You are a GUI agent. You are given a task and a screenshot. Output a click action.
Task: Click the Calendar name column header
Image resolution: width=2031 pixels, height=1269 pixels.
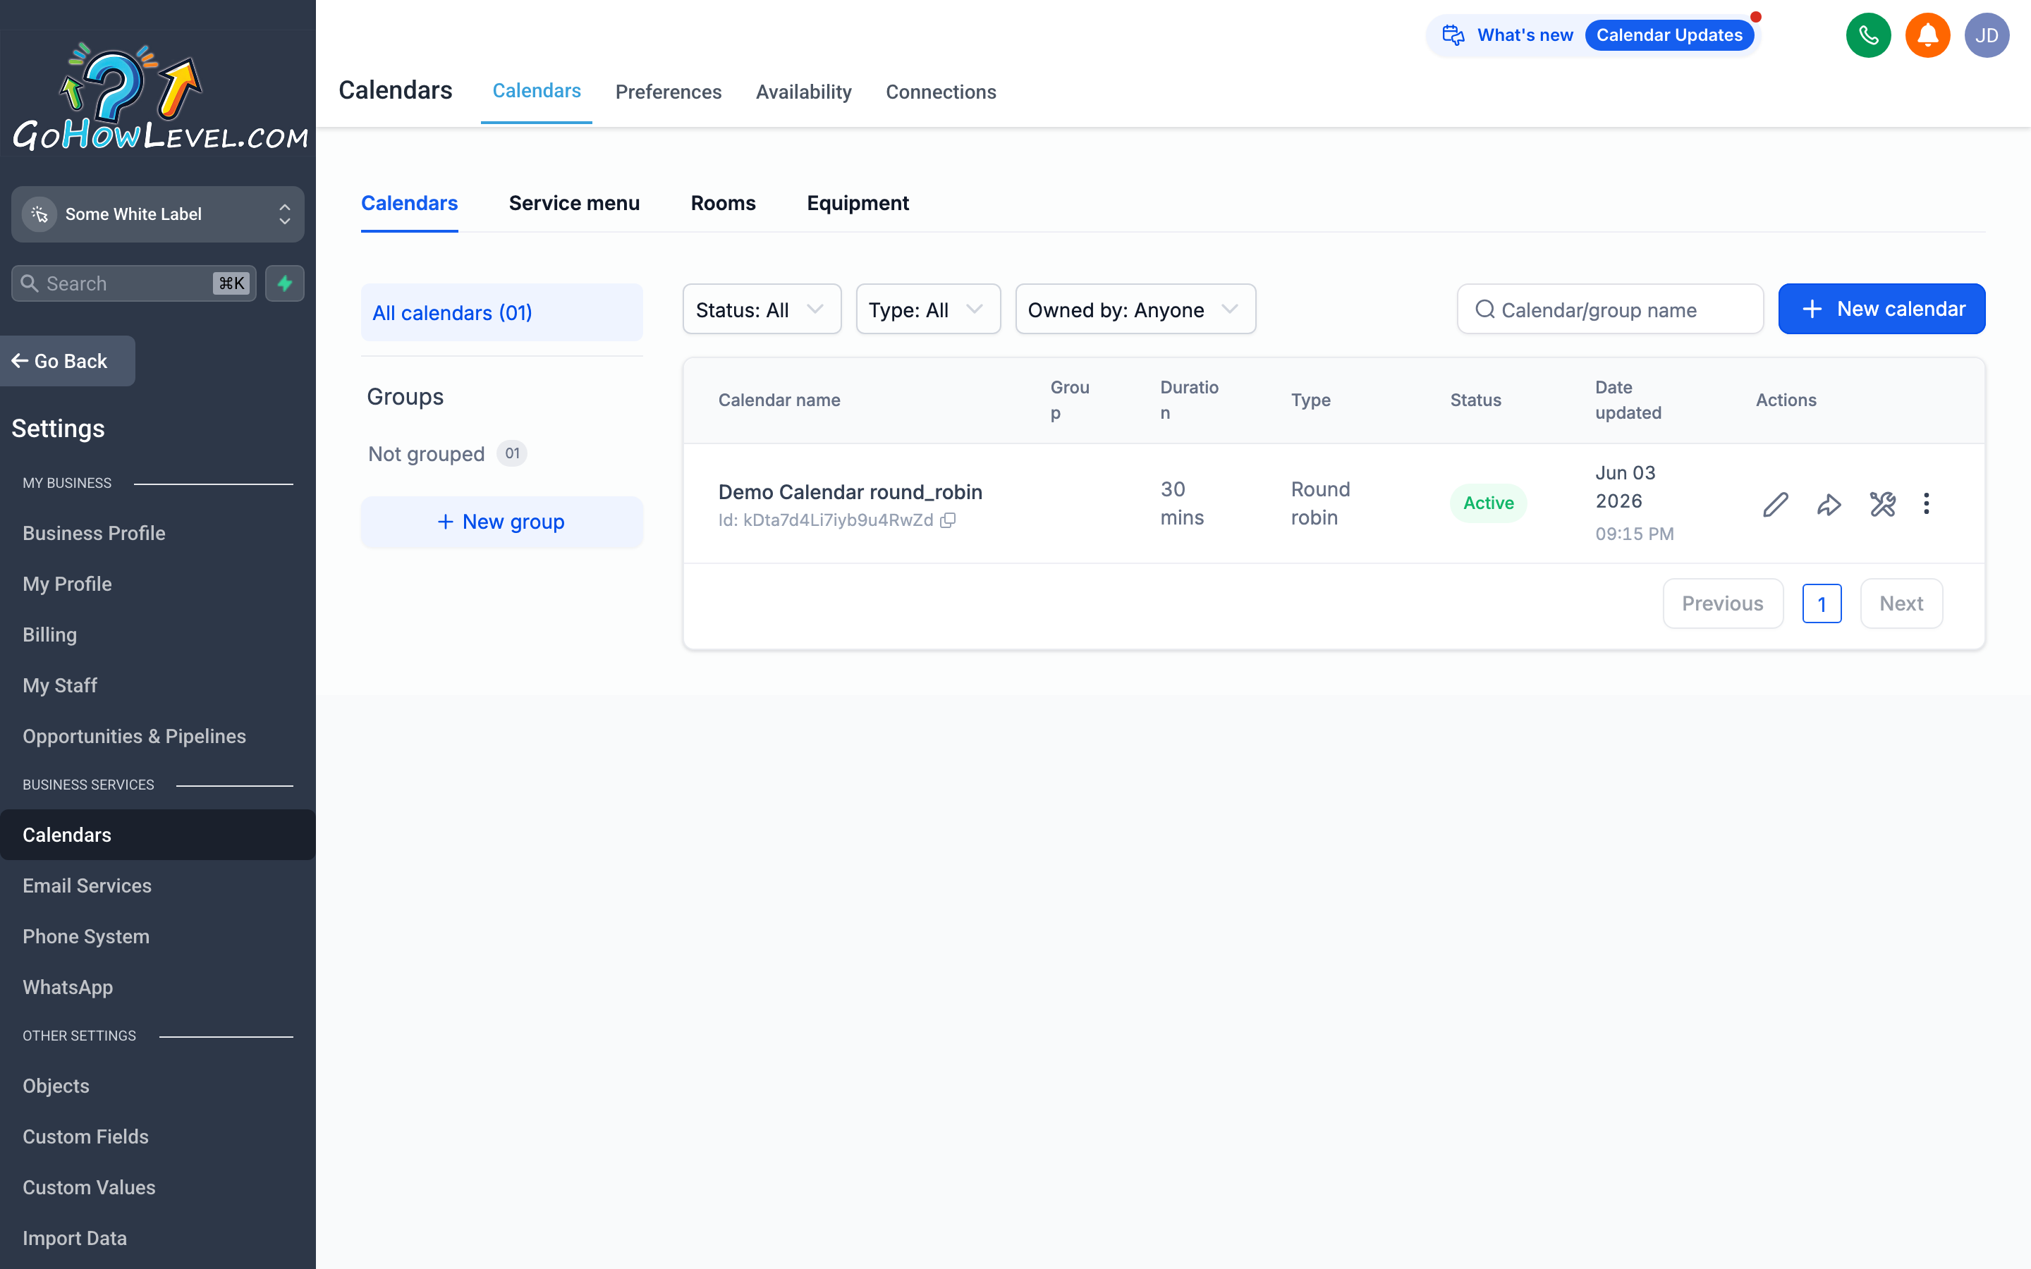(779, 400)
